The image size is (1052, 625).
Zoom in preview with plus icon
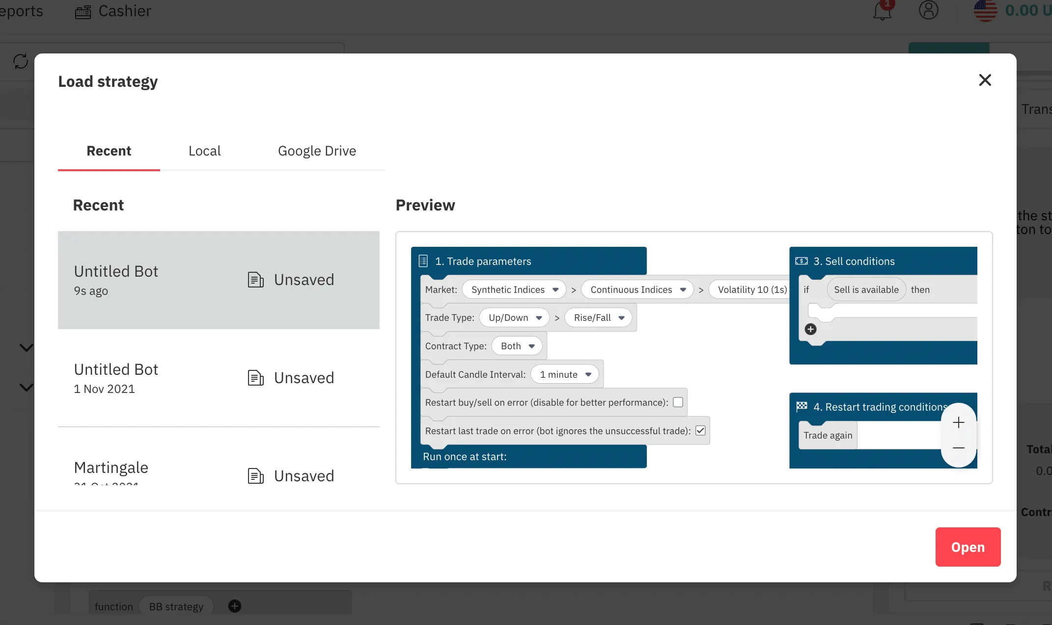pyautogui.click(x=958, y=422)
